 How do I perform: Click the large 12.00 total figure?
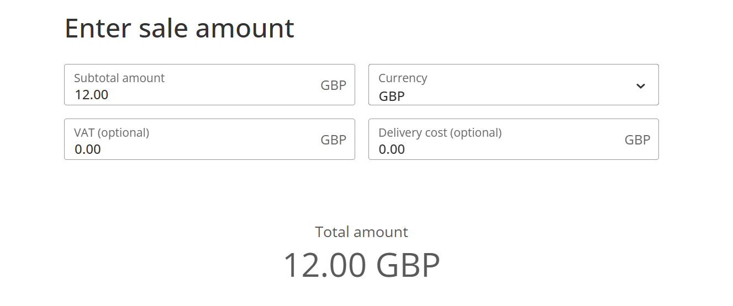coord(324,265)
